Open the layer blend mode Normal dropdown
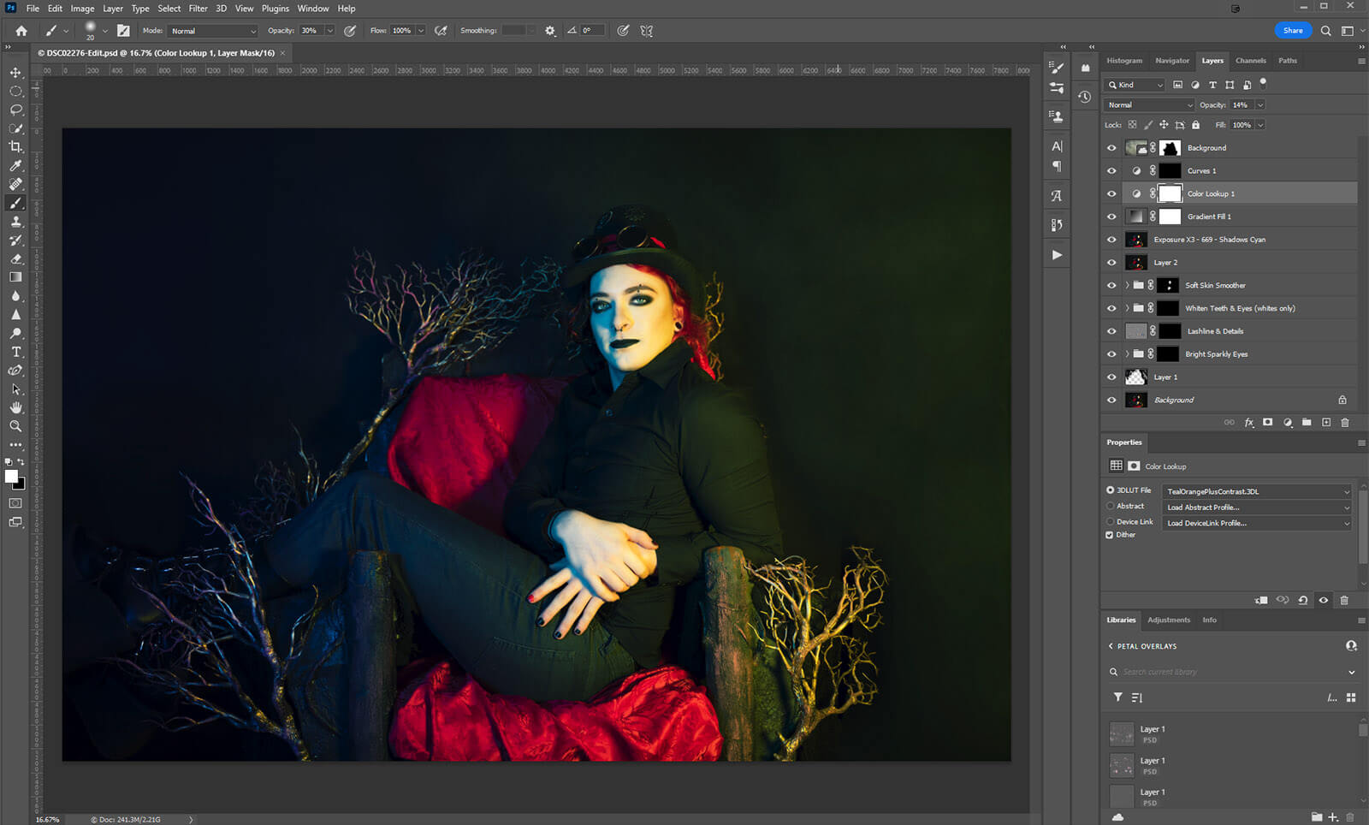This screenshot has height=825, width=1369. click(x=1148, y=105)
